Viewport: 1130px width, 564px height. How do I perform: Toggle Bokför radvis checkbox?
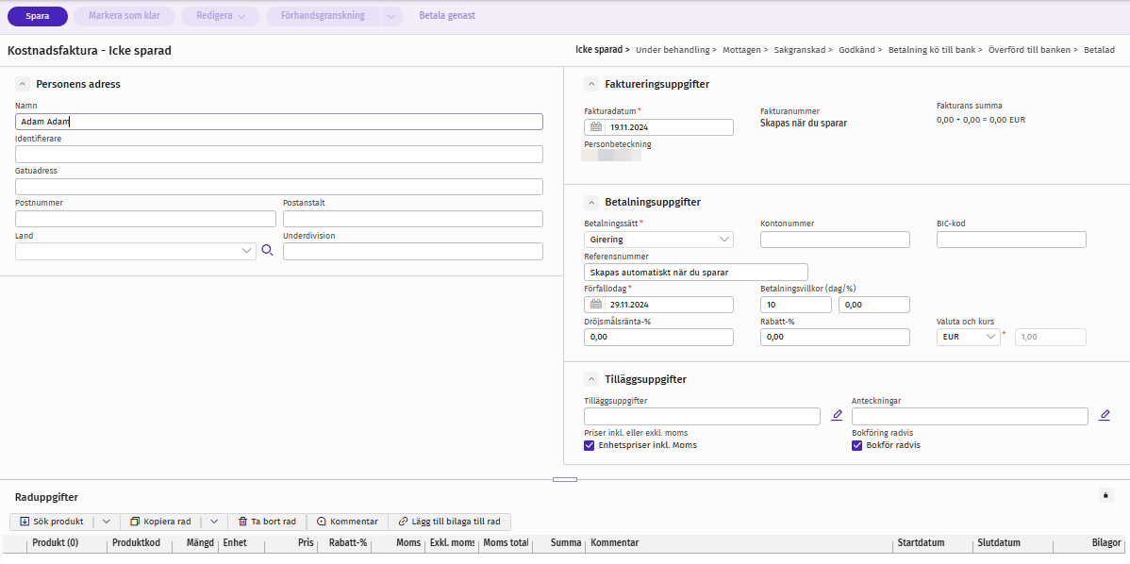[856, 445]
